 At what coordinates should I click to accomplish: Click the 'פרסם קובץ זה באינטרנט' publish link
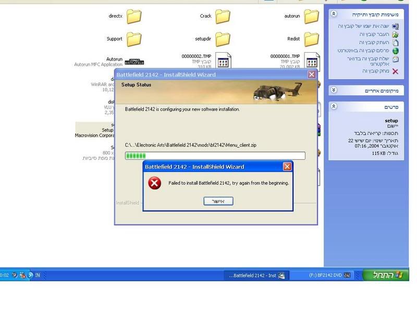(363, 51)
